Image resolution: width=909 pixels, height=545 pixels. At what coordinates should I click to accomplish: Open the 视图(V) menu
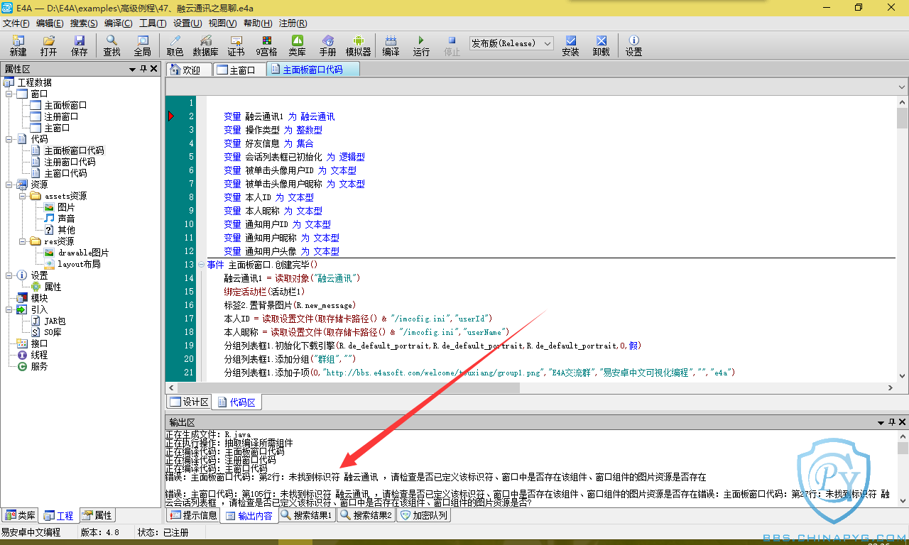(x=222, y=23)
